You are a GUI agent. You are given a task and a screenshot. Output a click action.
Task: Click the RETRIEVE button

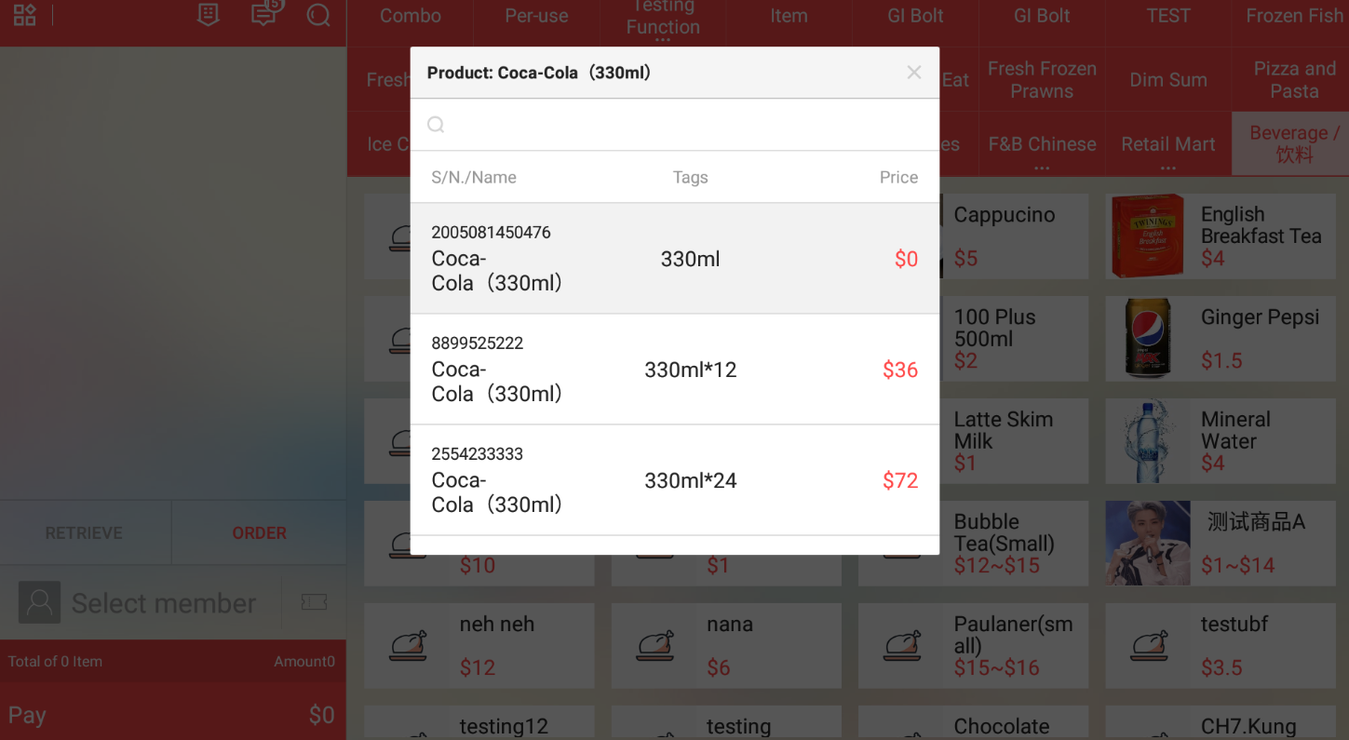tap(85, 532)
